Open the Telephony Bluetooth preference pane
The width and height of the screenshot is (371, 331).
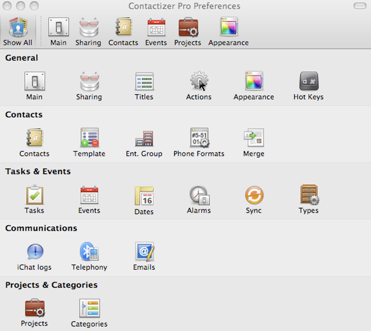(x=89, y=256)
